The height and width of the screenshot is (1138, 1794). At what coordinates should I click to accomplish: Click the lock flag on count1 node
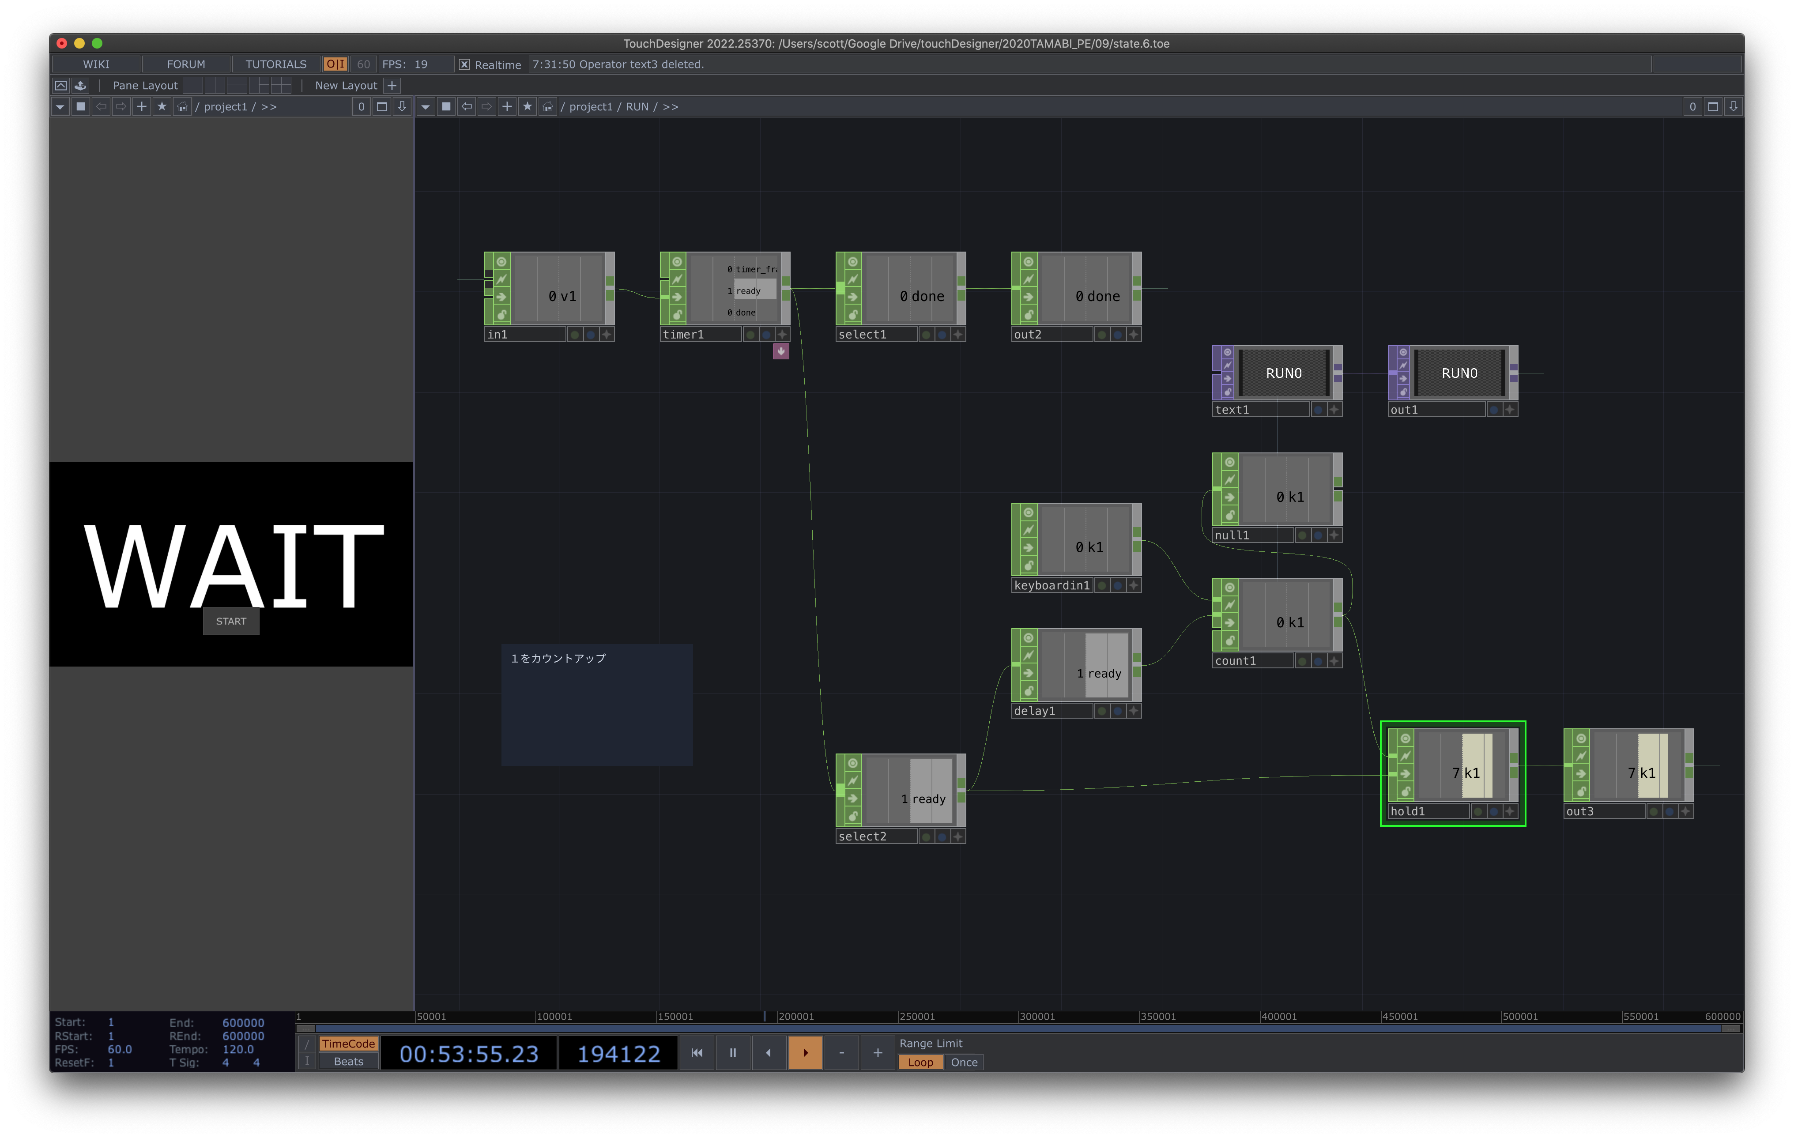pyautogui.click(x=1229, y=641)
